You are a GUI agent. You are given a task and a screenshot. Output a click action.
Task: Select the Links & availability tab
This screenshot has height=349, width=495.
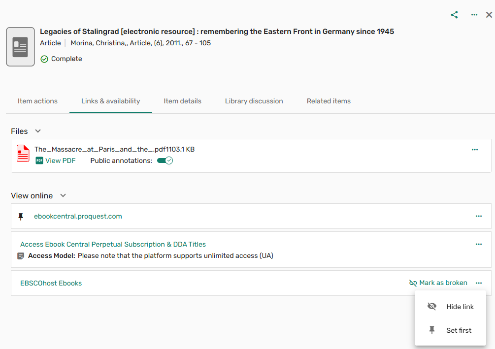(110, 101)
